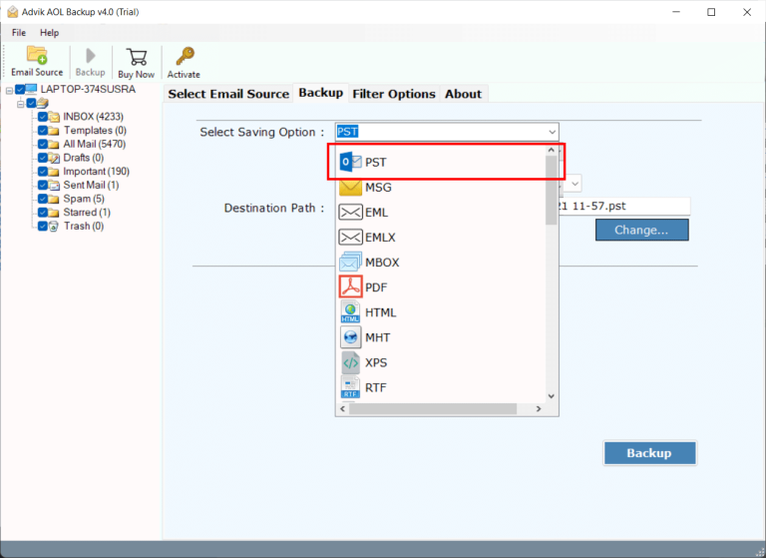Click the Sent Mail folder icon
The width and height of the screenshot is (766, 558).
tap(54, 186)
